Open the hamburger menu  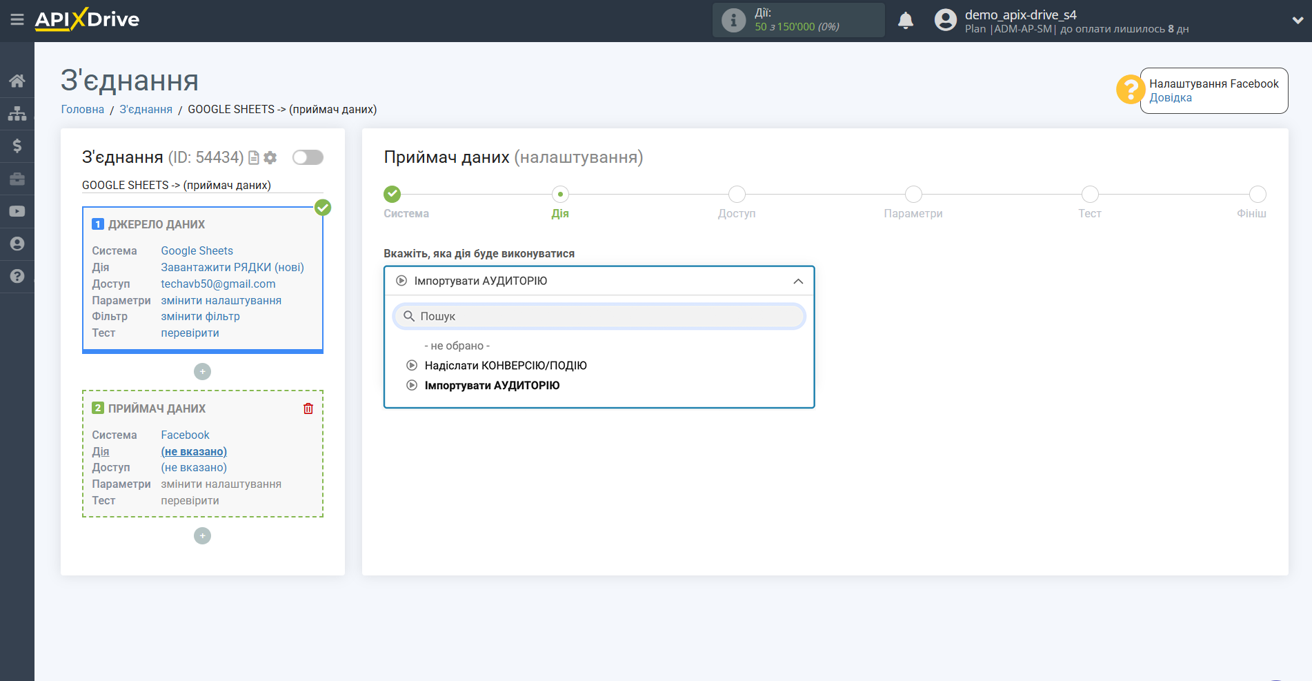pyautogui.click(x=17, y=20)
